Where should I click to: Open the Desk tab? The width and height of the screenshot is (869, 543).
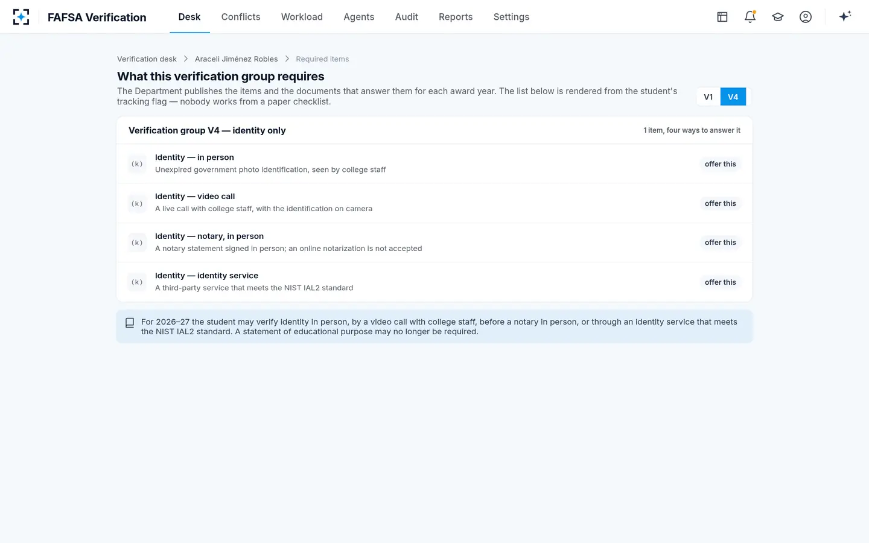[x=189, y=17]
